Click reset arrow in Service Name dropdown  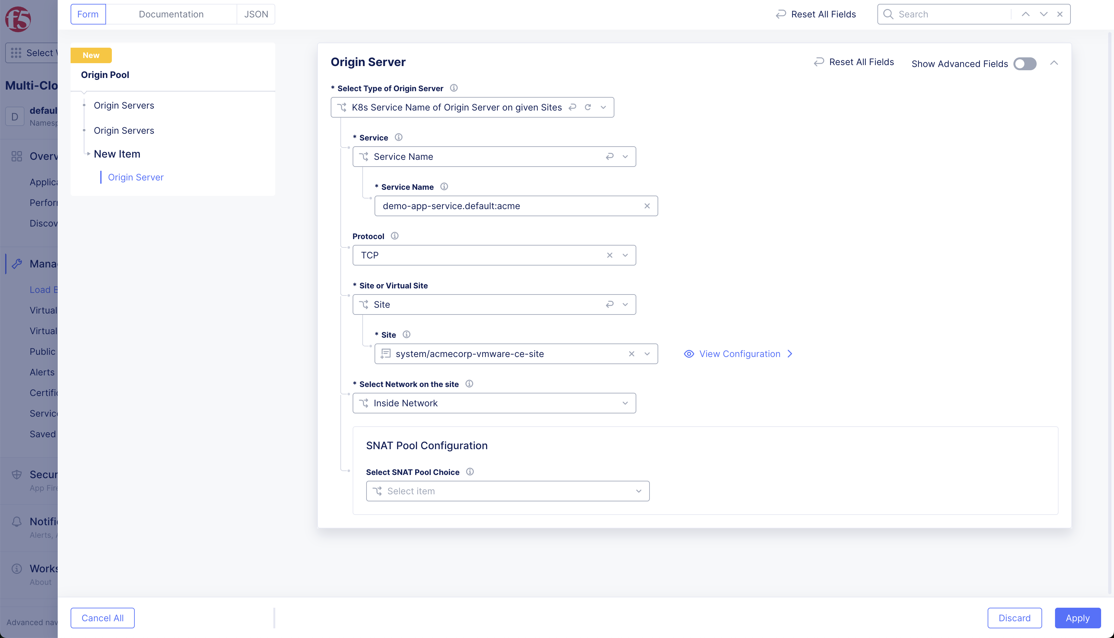(610, 157)
